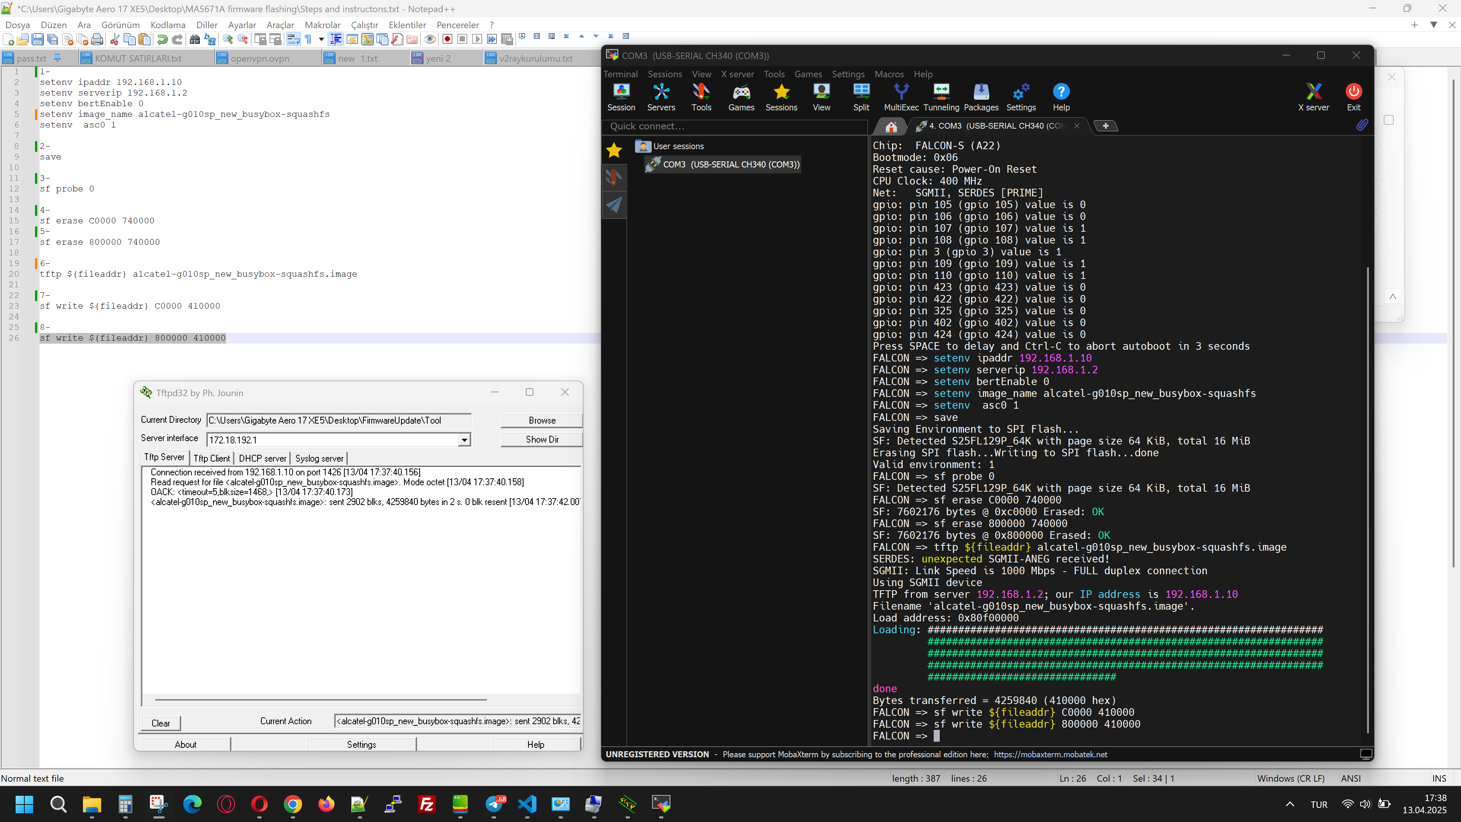Click the macro Playback icon in Notepad++
Screen dimensions: 1461x822
tap(477, 39)
